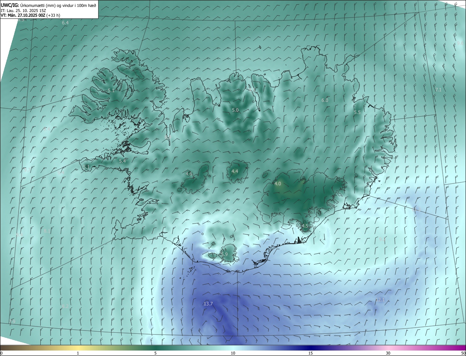Click the map title 'UWC/IG: Úrkomumætti (mm)' line
Image resolution: width=466 pixels, height=356 pixels.
coord(48,5)
